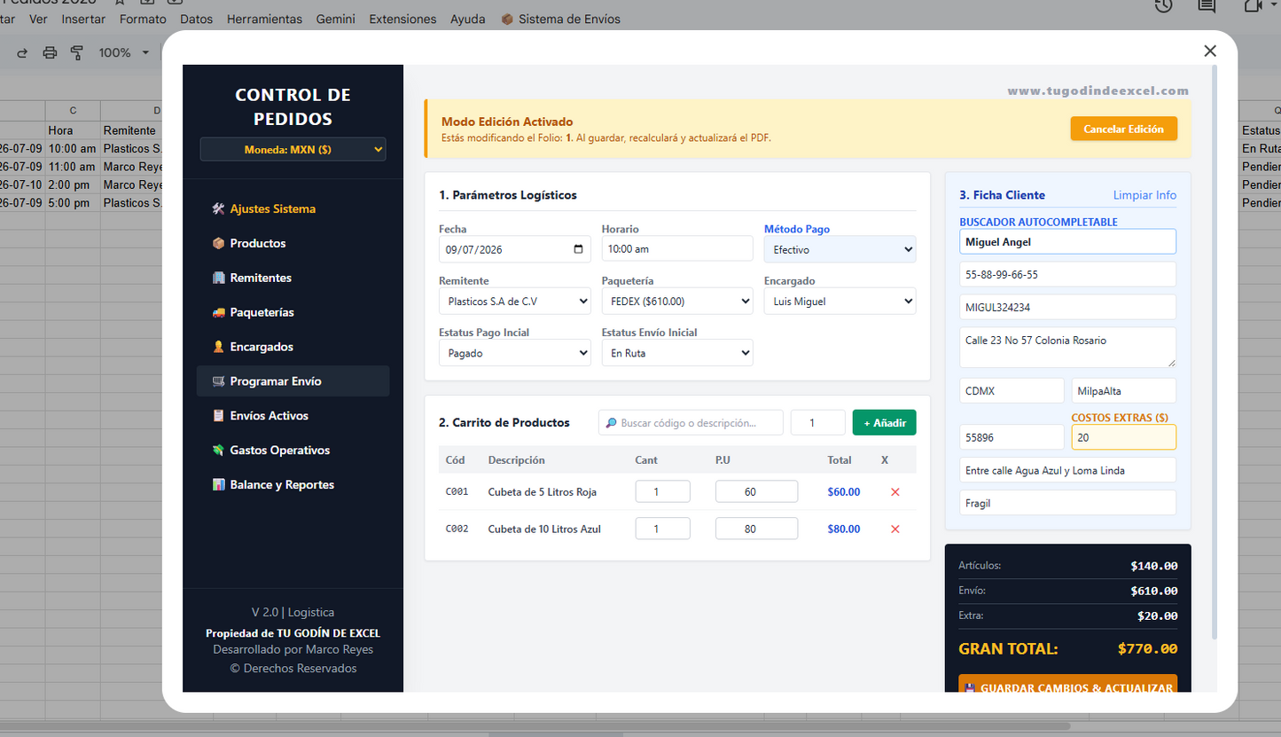
Task: Open Gastos Operativos money icon
Action: click(x=218, y=451)
